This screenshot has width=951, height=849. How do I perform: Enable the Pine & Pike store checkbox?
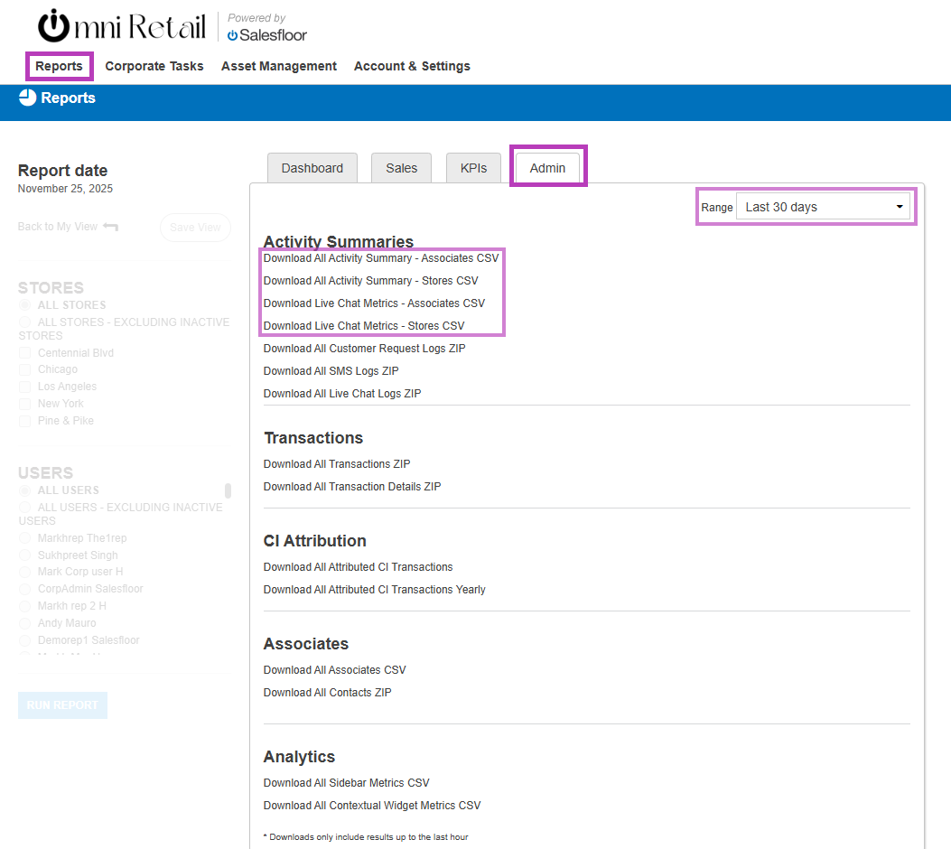coord(25,421)
